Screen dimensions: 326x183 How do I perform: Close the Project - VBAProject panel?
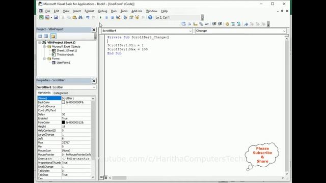pos(94,30)
